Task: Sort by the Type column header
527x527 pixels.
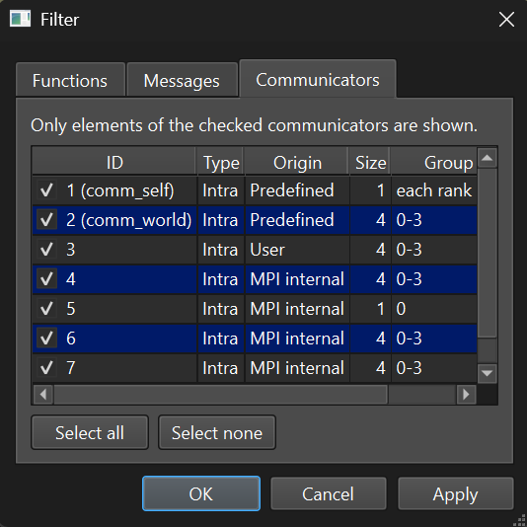Action: tap(221, 163)
